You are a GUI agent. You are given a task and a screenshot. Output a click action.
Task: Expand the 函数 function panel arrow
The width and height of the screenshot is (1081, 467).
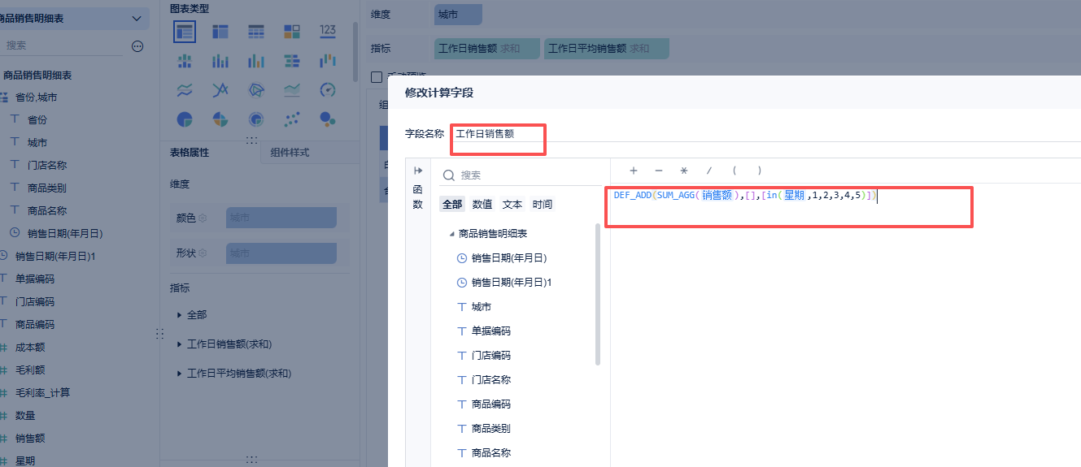point(418,171)
